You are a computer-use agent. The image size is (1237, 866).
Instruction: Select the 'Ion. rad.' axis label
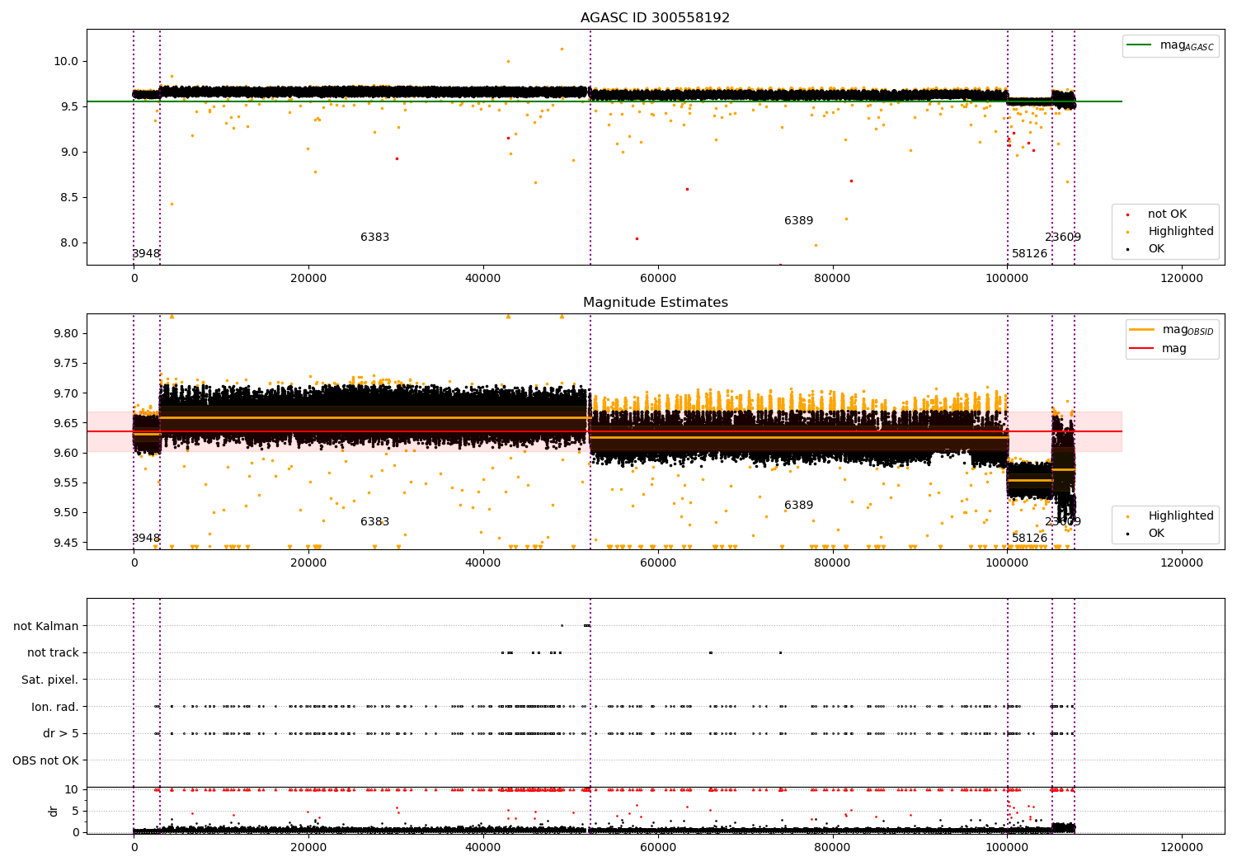[x=55, y=707]
